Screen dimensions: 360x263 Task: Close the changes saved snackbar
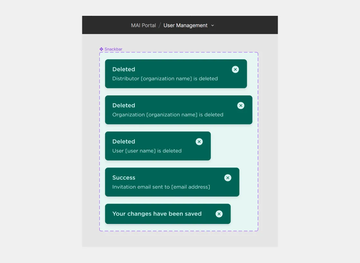click(219, 214)
